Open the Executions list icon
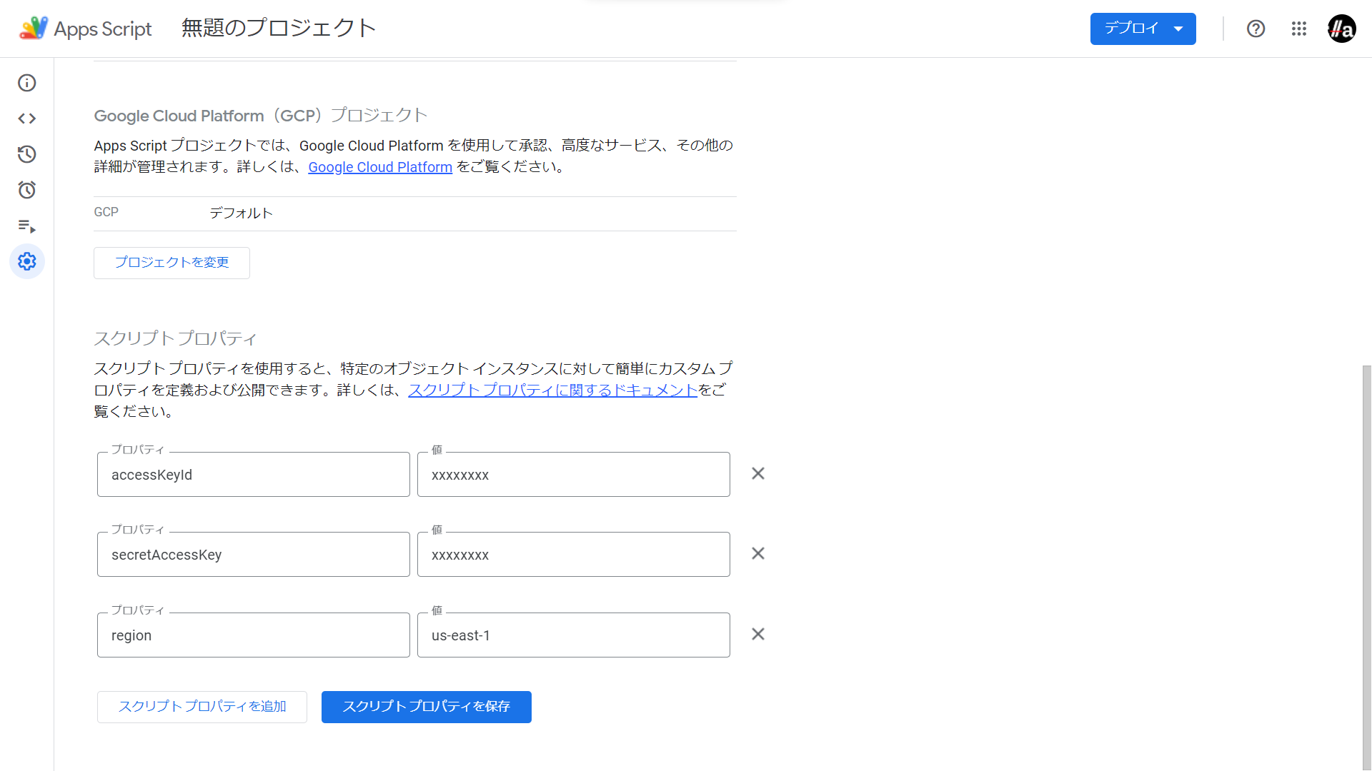The height and width of the screenshot is (771, 1372). tap(27, 226)
